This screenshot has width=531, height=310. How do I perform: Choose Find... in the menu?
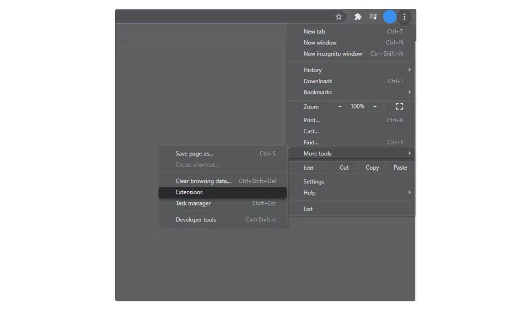click(351, 142)
